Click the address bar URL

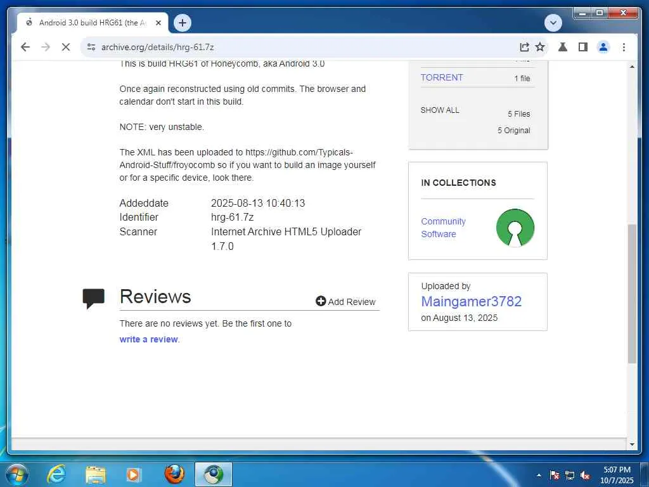(157, 47)
